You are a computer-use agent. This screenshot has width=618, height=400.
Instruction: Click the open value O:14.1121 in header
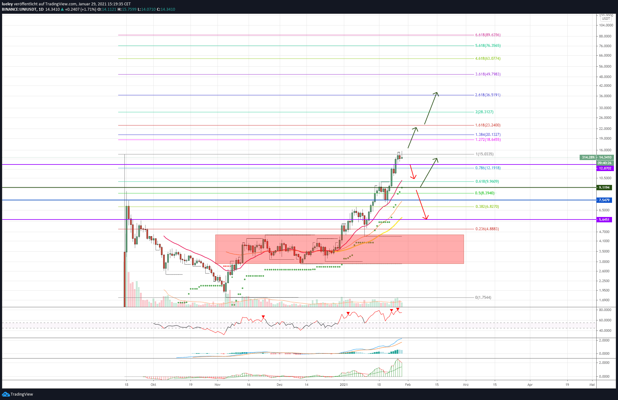(107, 9)
